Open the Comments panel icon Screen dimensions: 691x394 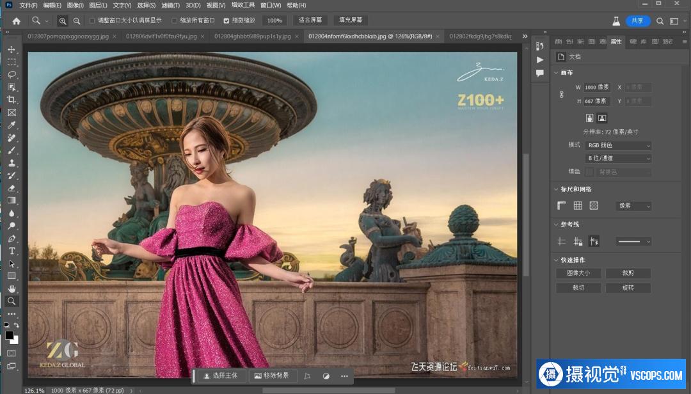pos(540,73)
